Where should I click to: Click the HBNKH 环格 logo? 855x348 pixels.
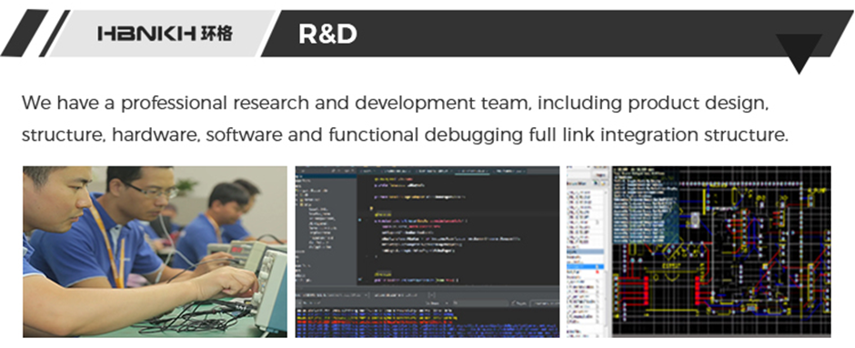pyautogui.click(x=165, y=34)
